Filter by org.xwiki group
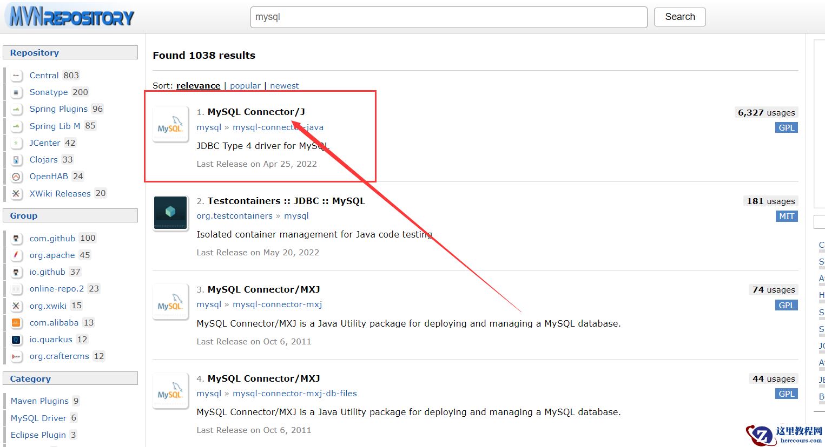The height and width of the screenshot is (447, 825). pyautogui.click(x=48, y=306)
